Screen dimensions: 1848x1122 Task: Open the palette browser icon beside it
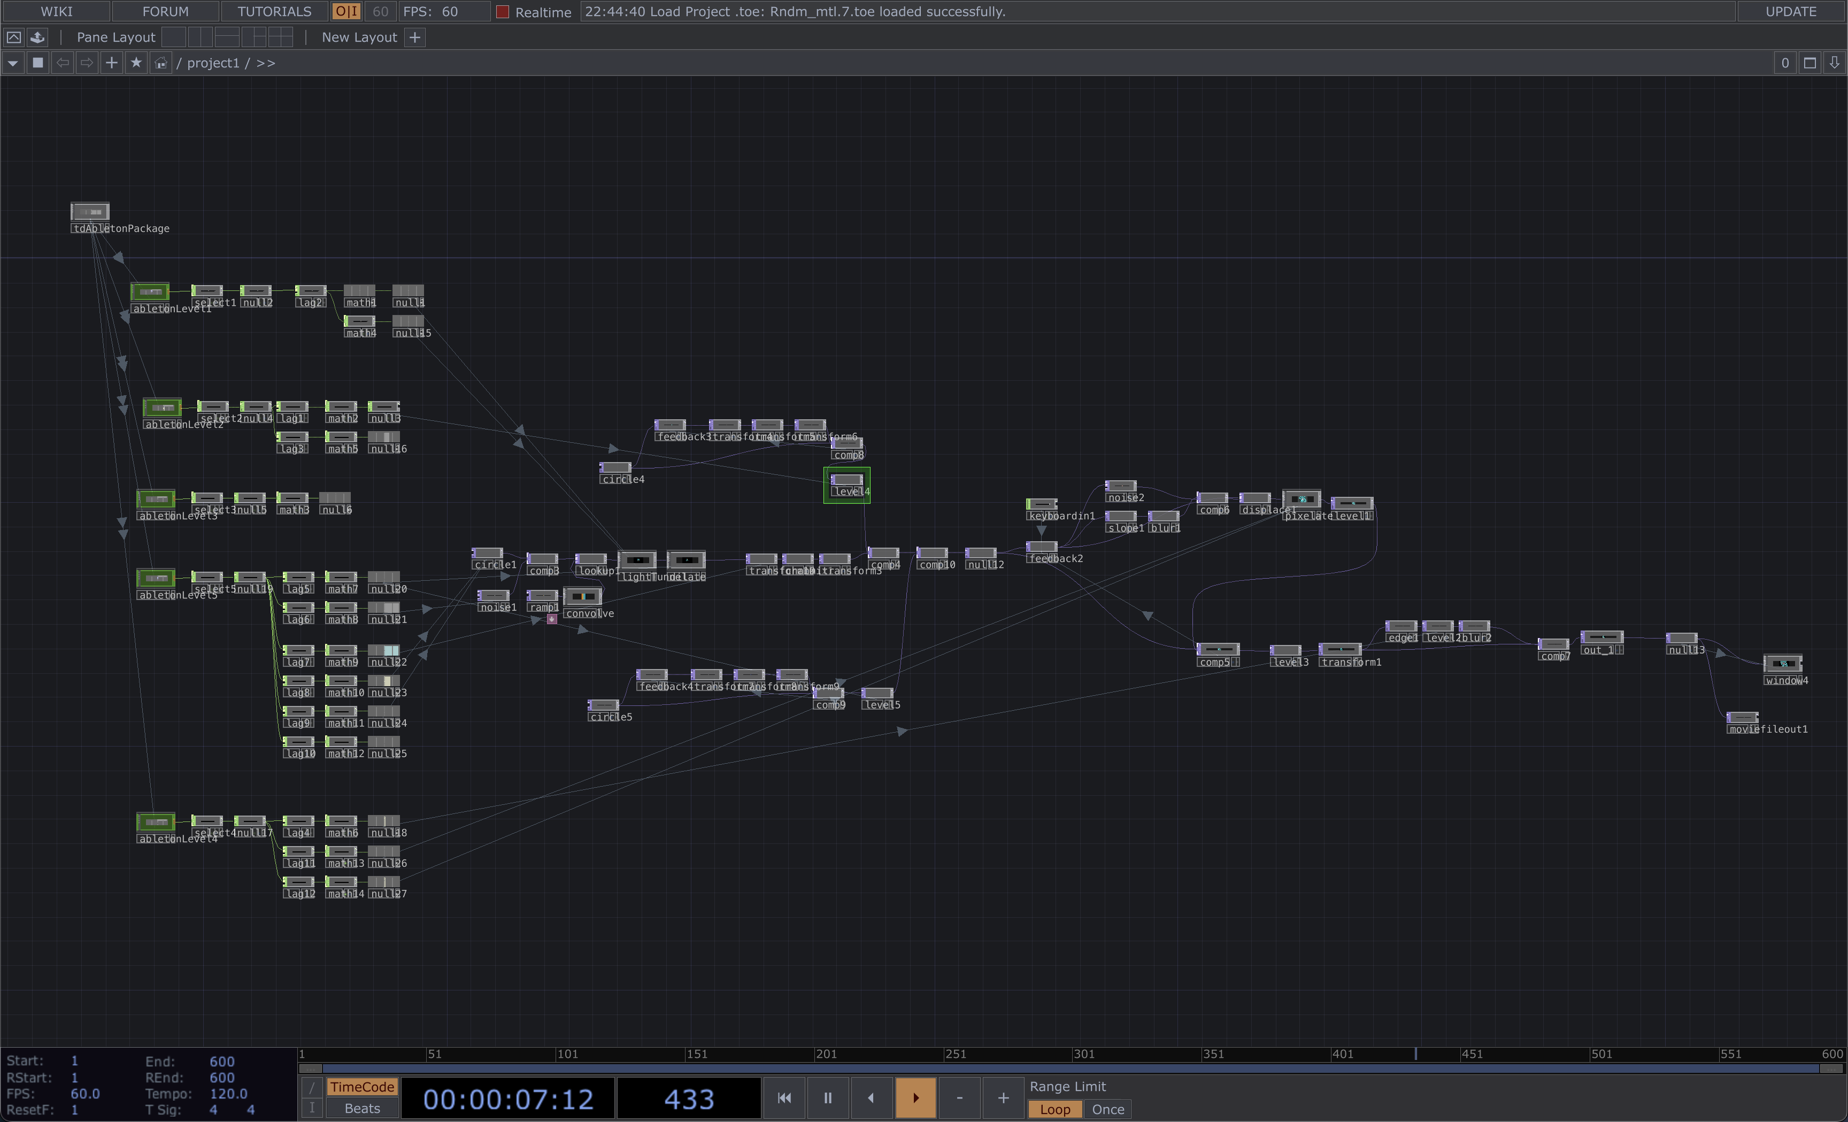point(37,37)
